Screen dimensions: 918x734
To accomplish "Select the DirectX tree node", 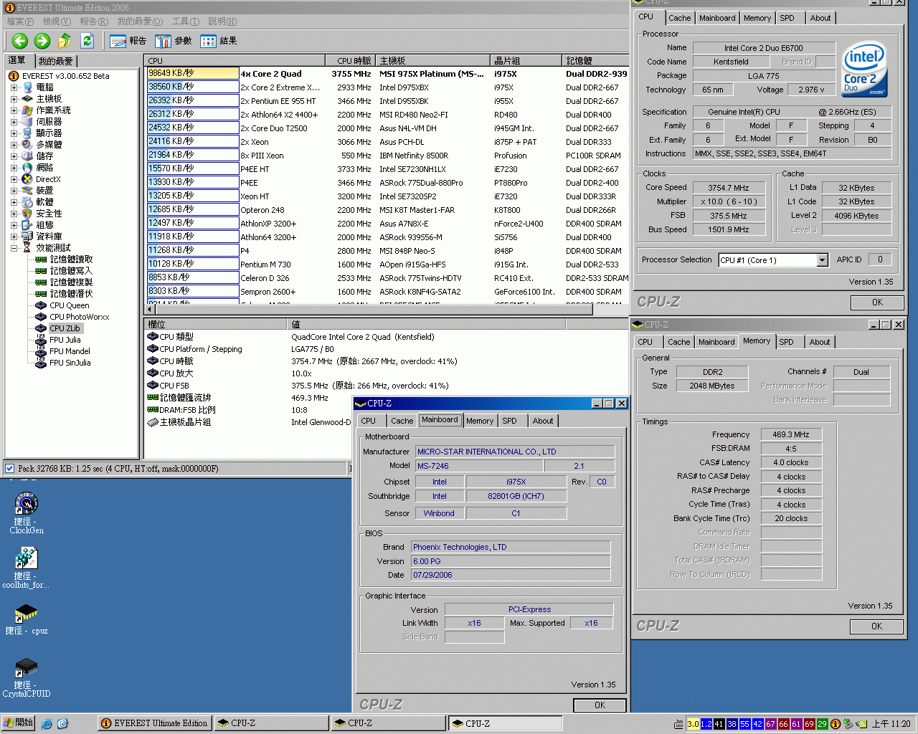I will [48, 179].
